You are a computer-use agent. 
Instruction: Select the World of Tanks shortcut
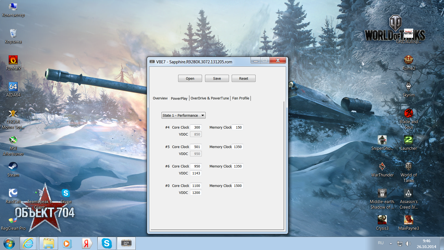[x=408, y=172]
